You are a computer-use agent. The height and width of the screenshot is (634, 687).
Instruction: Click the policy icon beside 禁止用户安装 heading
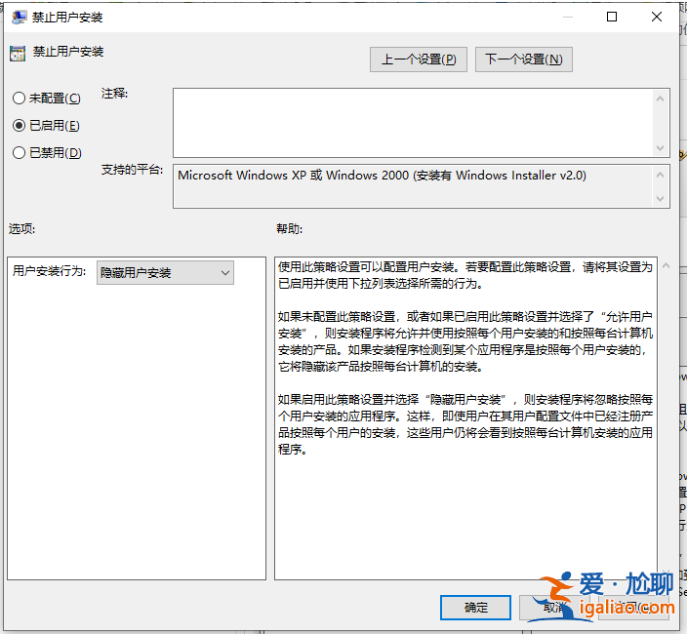click(18, 54)
